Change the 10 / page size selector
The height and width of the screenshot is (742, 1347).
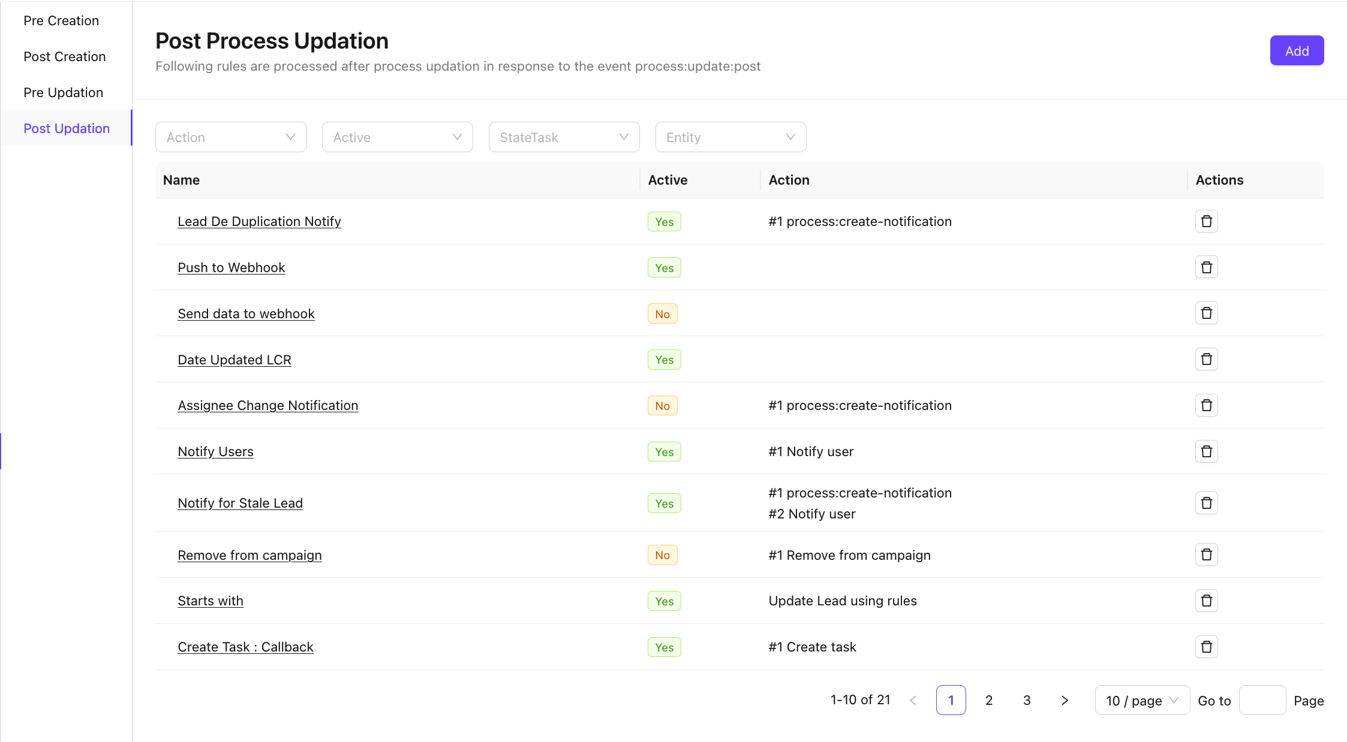pyautogui.click(x=1142, y=701)
